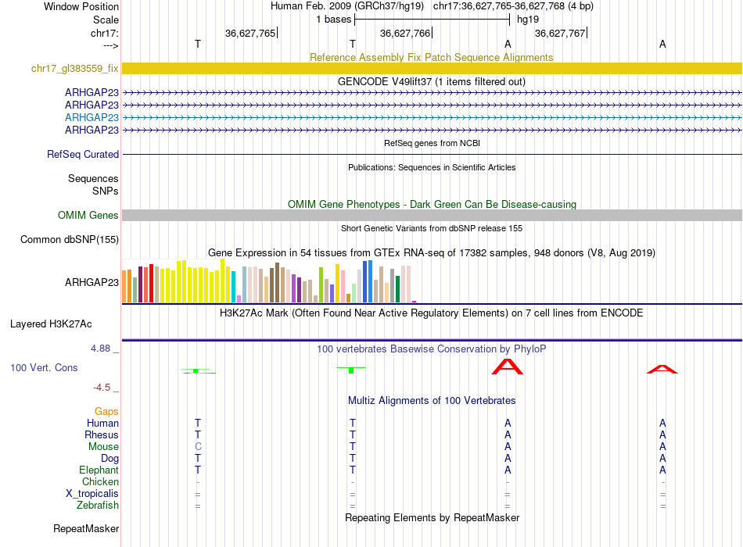The width and height of the screenshot is (743, 547).
Task: Open the GENCODE V49lift37 track title
Action: (431, 81)
